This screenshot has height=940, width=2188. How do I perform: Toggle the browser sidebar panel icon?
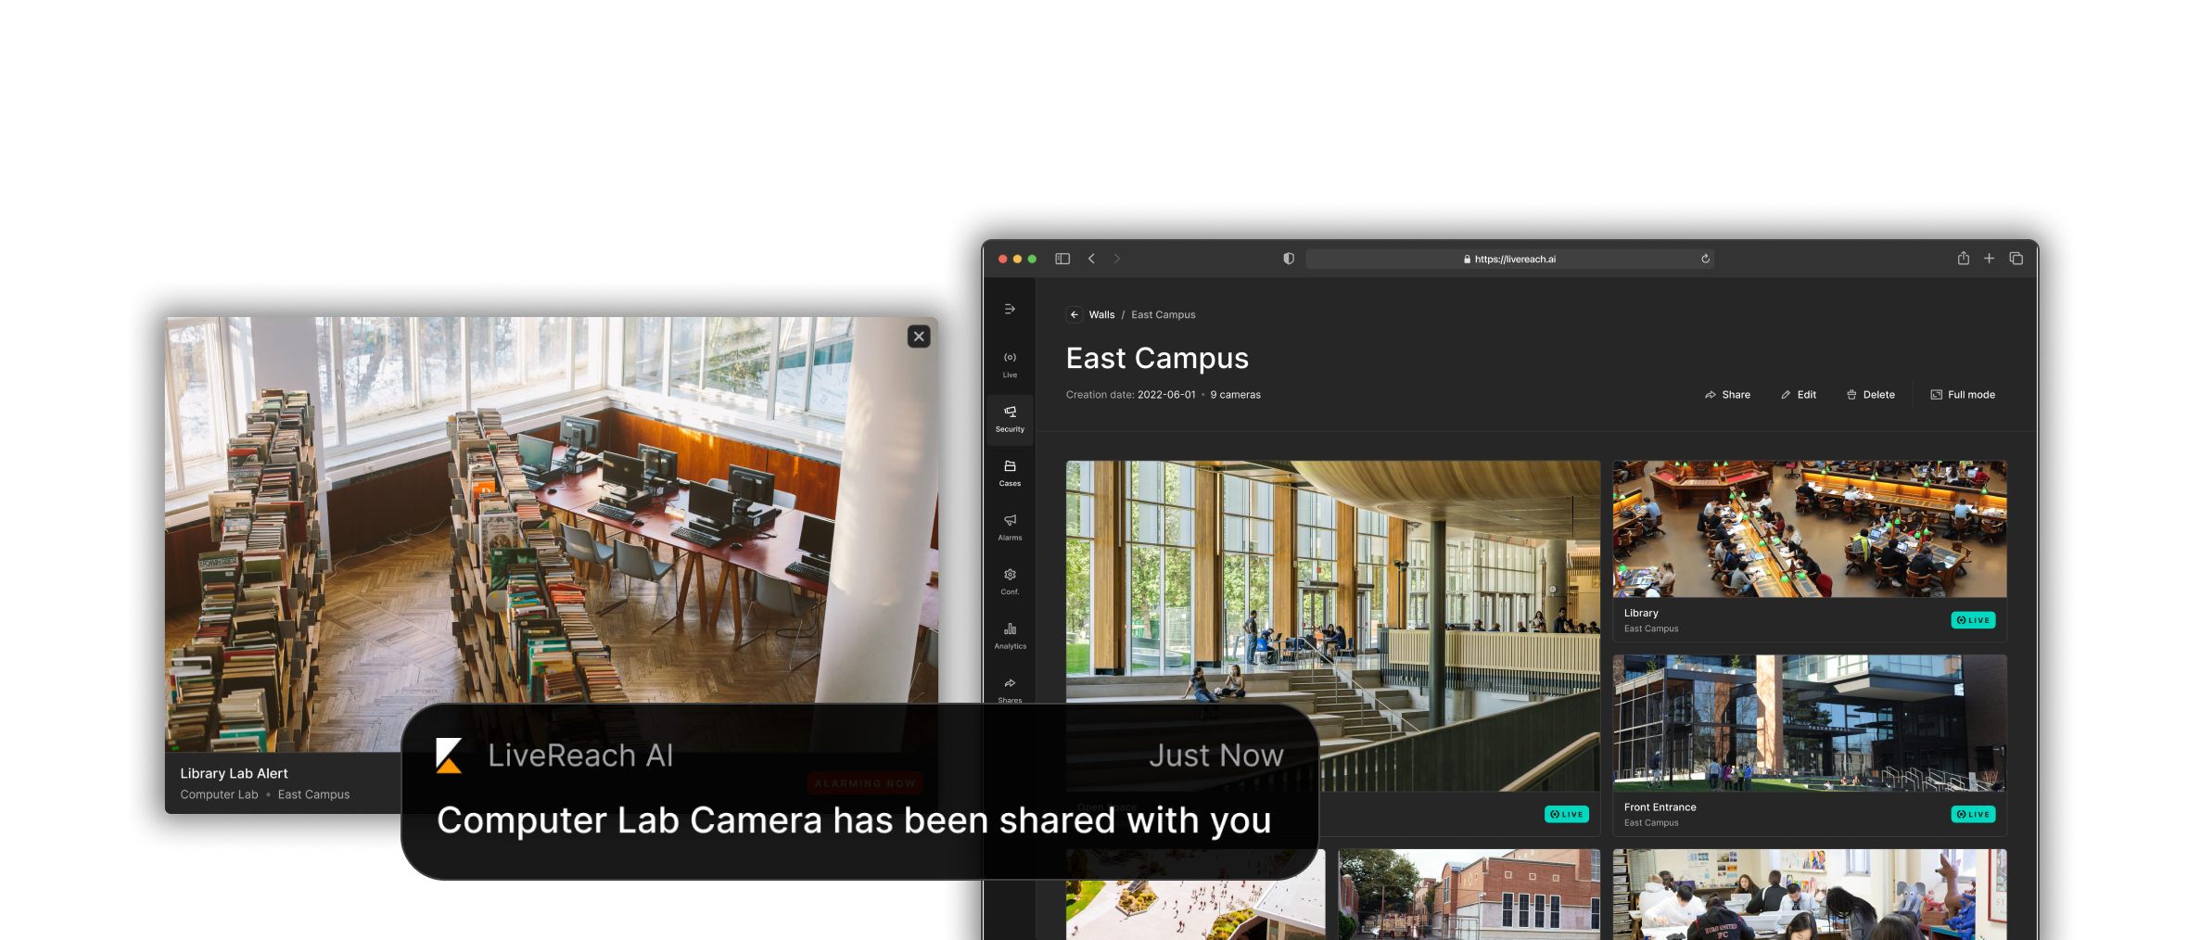[1062, 259]
